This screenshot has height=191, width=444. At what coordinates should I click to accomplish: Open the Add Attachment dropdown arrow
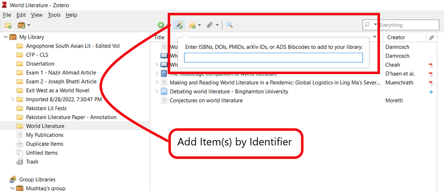tap(217, 25)
